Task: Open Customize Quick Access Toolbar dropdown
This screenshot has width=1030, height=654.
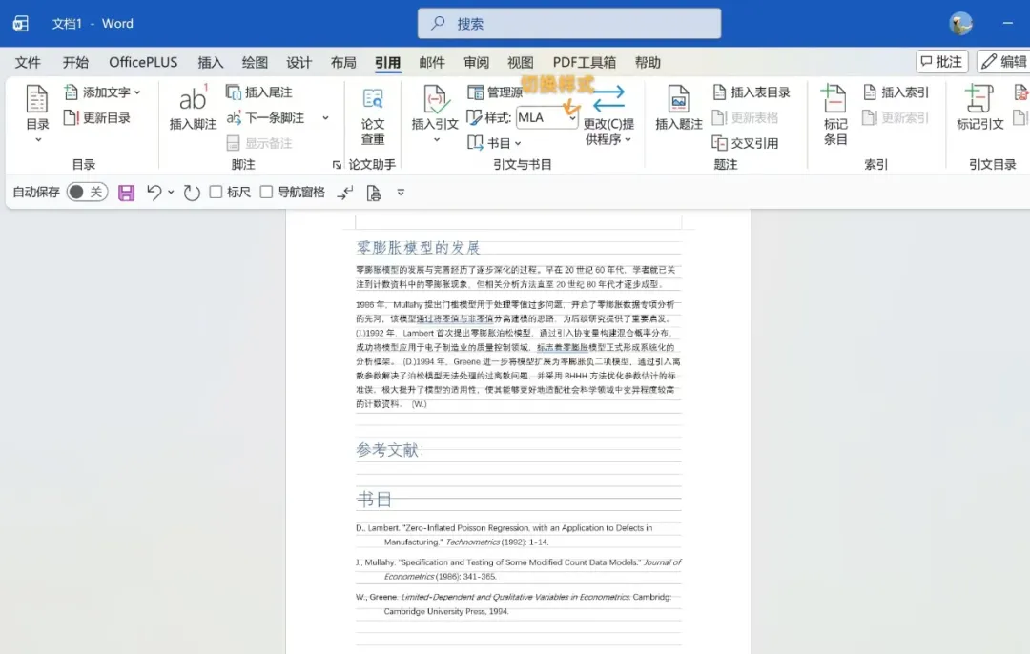Action: (401, 193)
